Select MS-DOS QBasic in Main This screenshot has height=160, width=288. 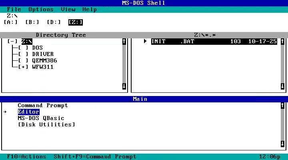pyautogui.click(x=41, y=118)
